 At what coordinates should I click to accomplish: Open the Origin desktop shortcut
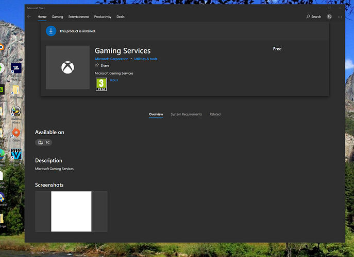coord(16,133)
